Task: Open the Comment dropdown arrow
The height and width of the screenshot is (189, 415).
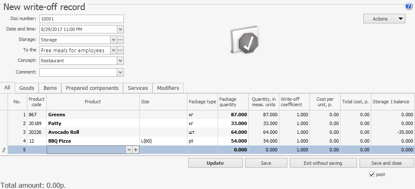Action: 120,72
